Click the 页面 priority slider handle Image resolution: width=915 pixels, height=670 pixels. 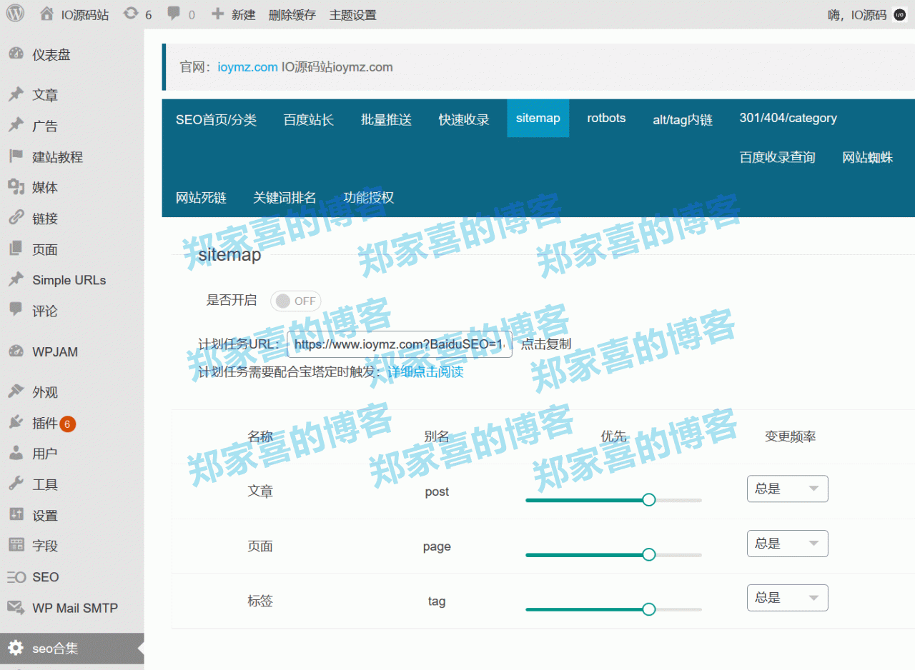tap(648, 554)
